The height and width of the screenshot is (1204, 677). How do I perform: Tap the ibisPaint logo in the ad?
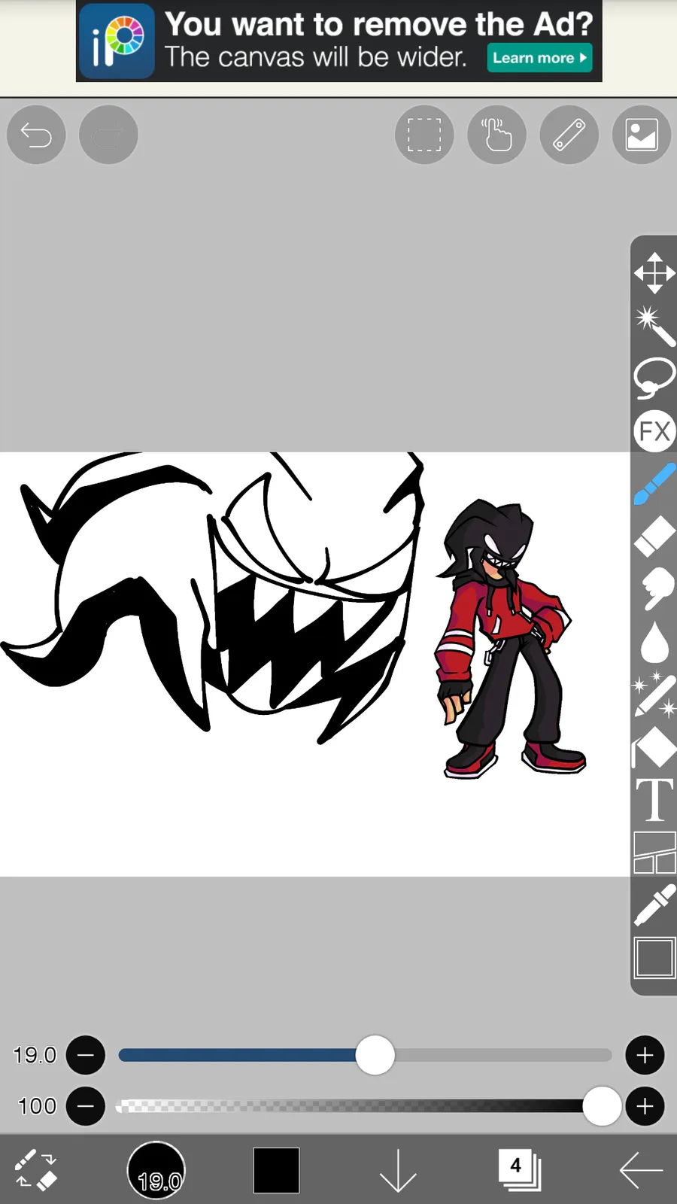pos(117,41)
